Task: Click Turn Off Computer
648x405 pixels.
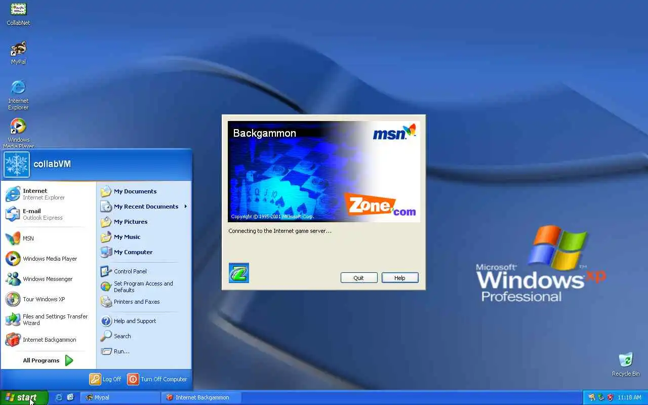Action: 157,379
